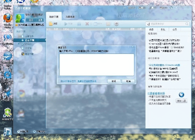Switch to the 我的下载 tab
The image size is (195, 140).
pyautogui.click(x=54, y=17)
